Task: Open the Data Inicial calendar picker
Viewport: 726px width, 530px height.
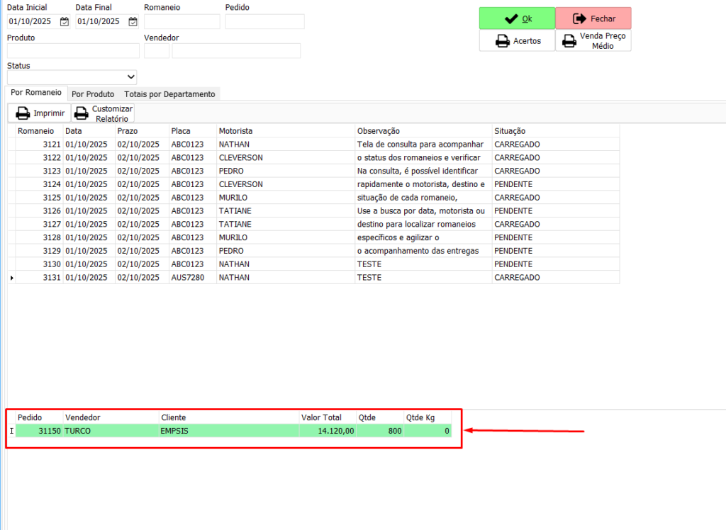Action: tap(65, 21)
